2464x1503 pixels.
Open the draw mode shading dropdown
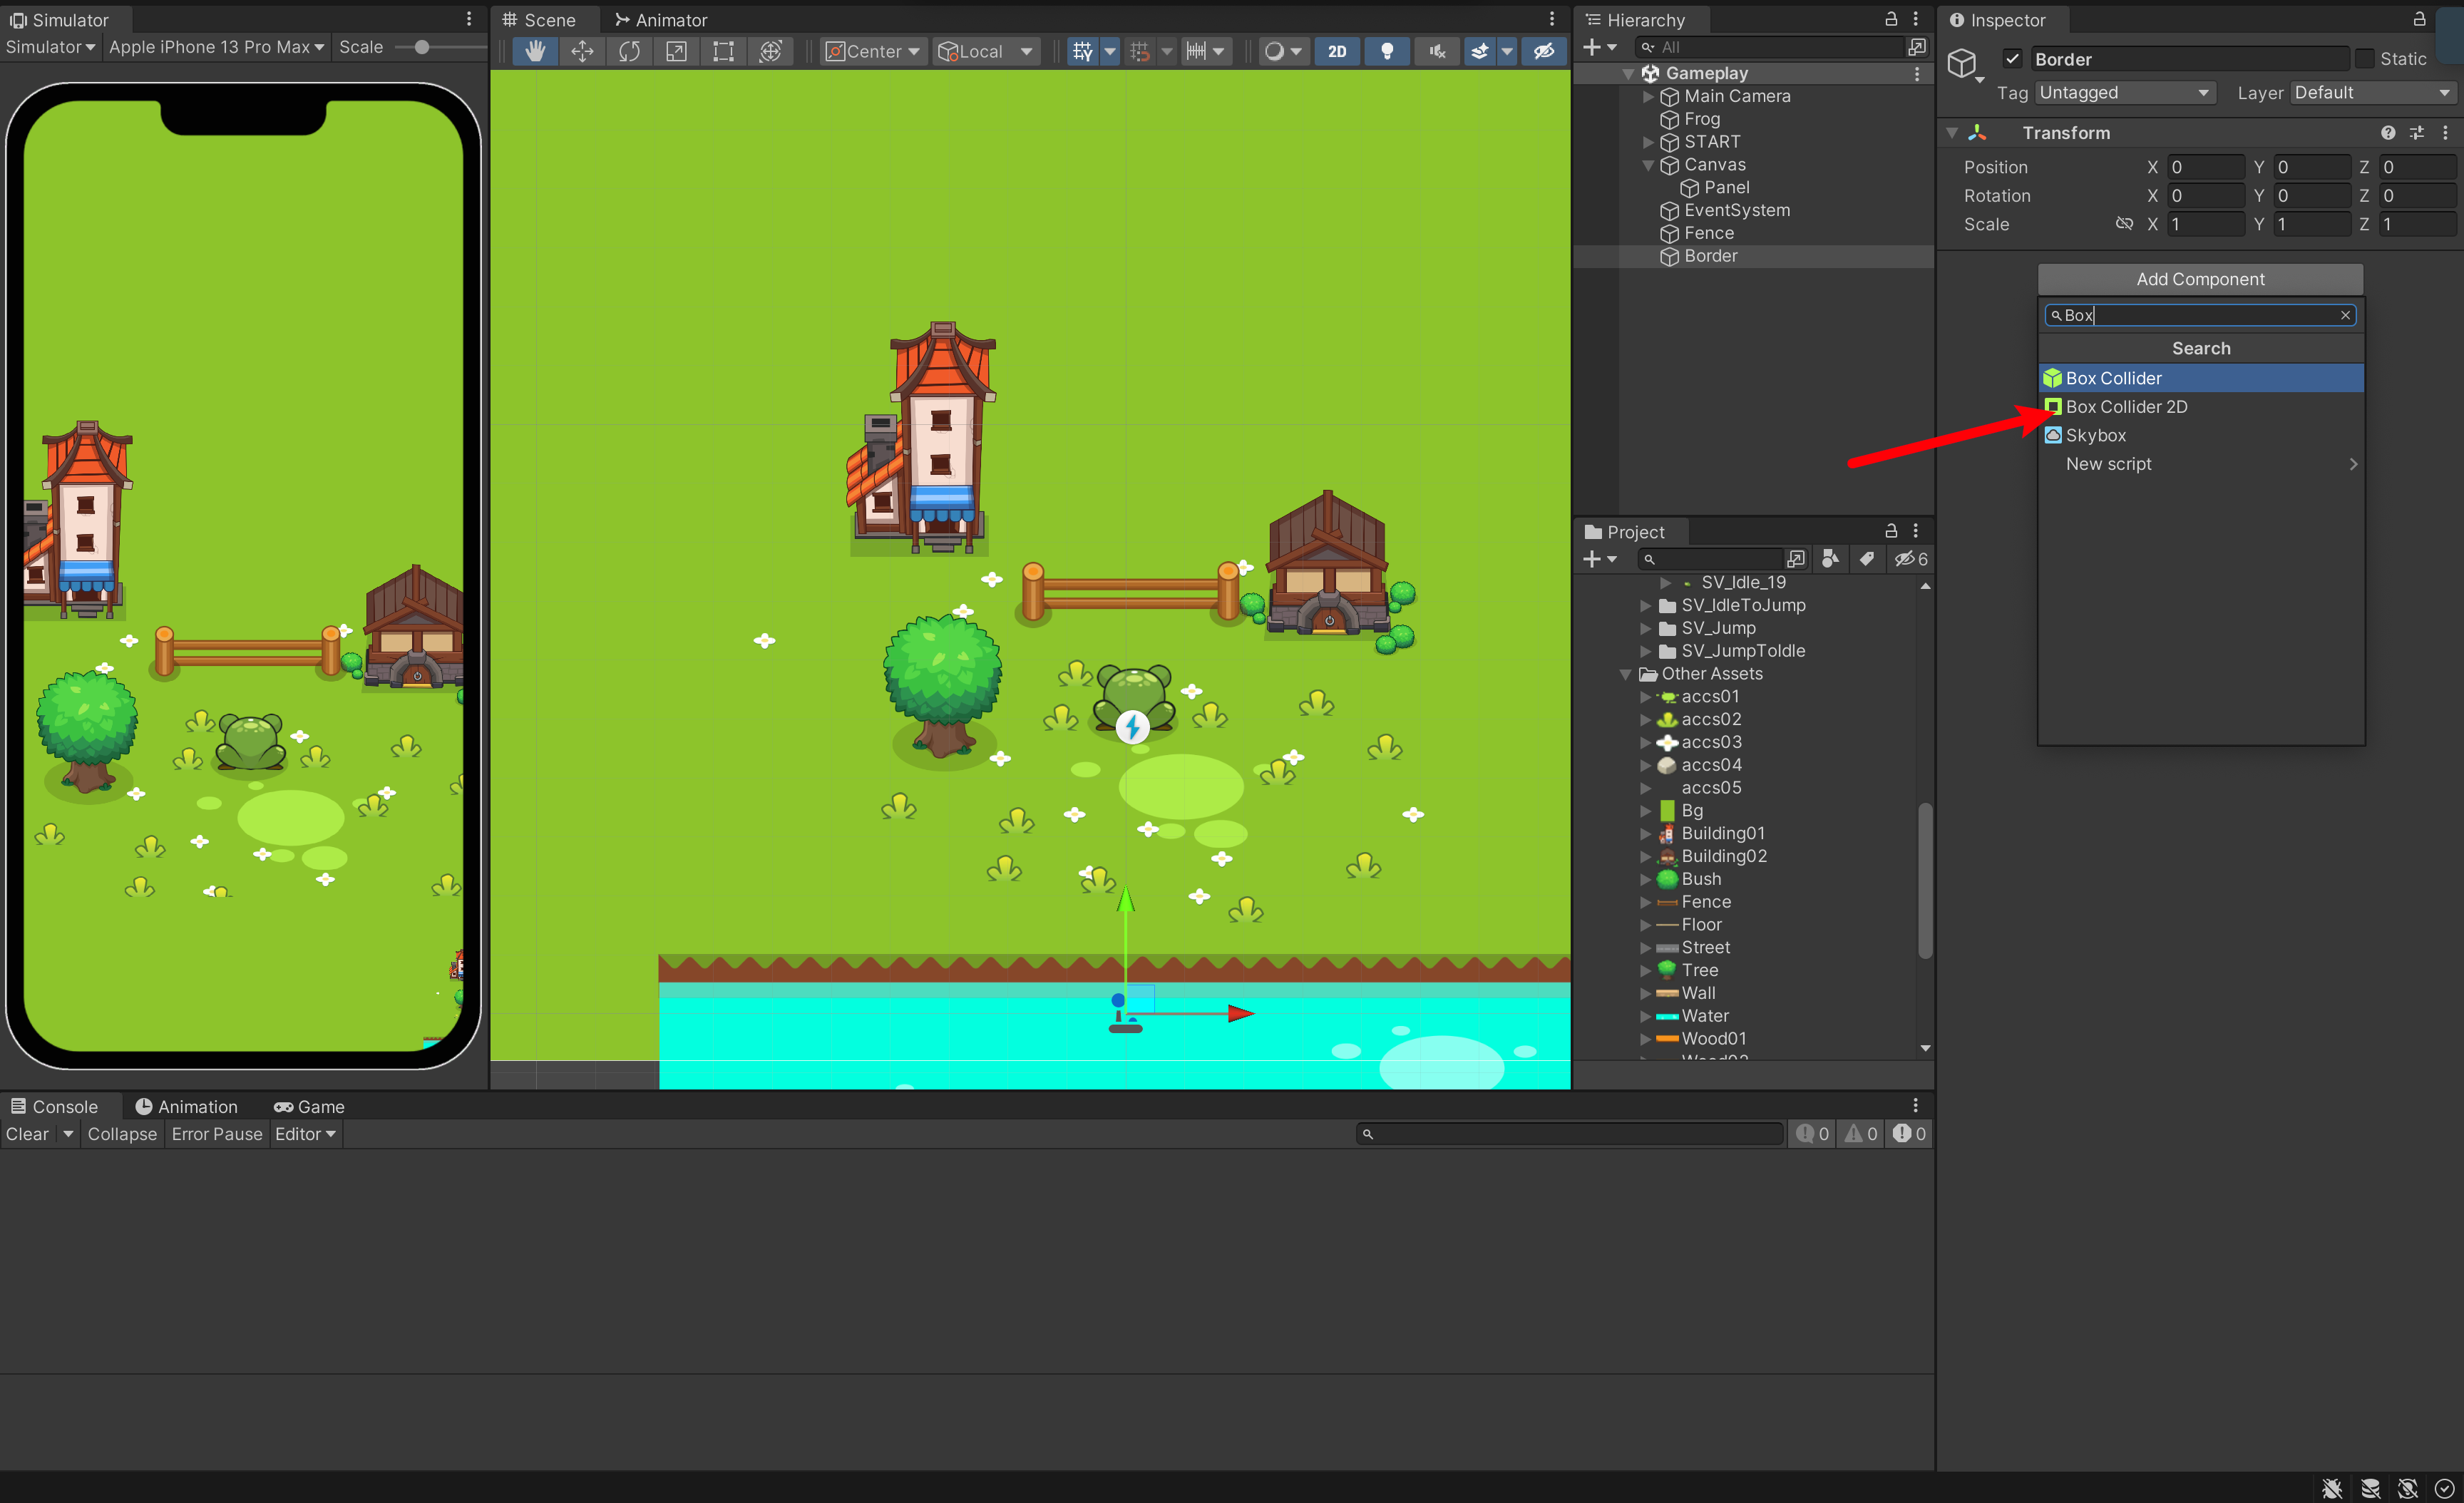[1283, 51]
